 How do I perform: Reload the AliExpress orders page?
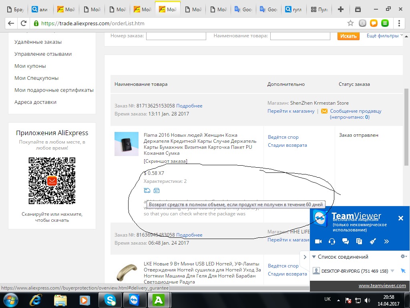pos(24,23)
